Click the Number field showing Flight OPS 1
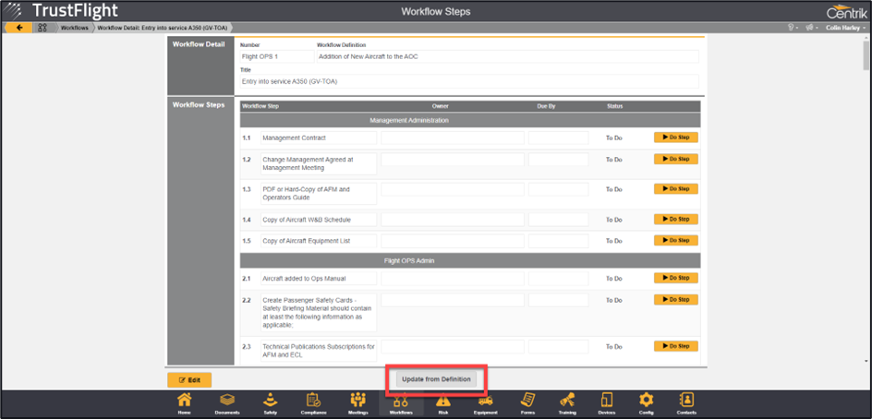 [277, 56]
